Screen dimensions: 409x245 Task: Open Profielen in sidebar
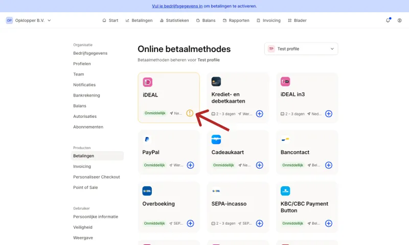[x=82, y=63]
